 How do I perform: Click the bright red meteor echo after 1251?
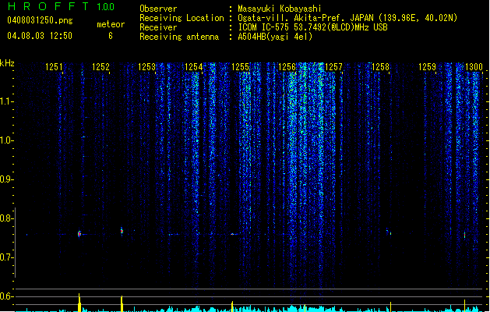[79, 234]
